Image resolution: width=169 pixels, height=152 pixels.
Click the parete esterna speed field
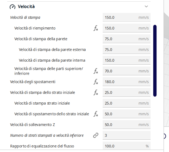click(x=120, y=50)
